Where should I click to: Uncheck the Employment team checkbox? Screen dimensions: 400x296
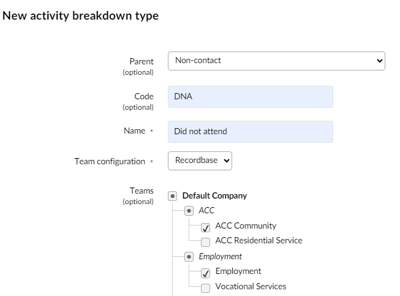point(205,273)
